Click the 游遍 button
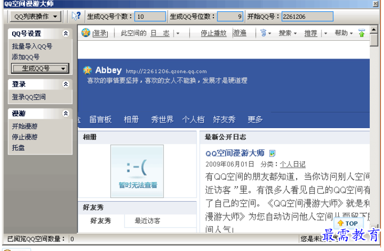The width and height of the screenshot is (384, 251). (x=240, y=33)
